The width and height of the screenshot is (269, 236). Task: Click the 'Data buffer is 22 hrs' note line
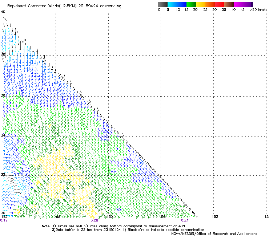(128, 230)
